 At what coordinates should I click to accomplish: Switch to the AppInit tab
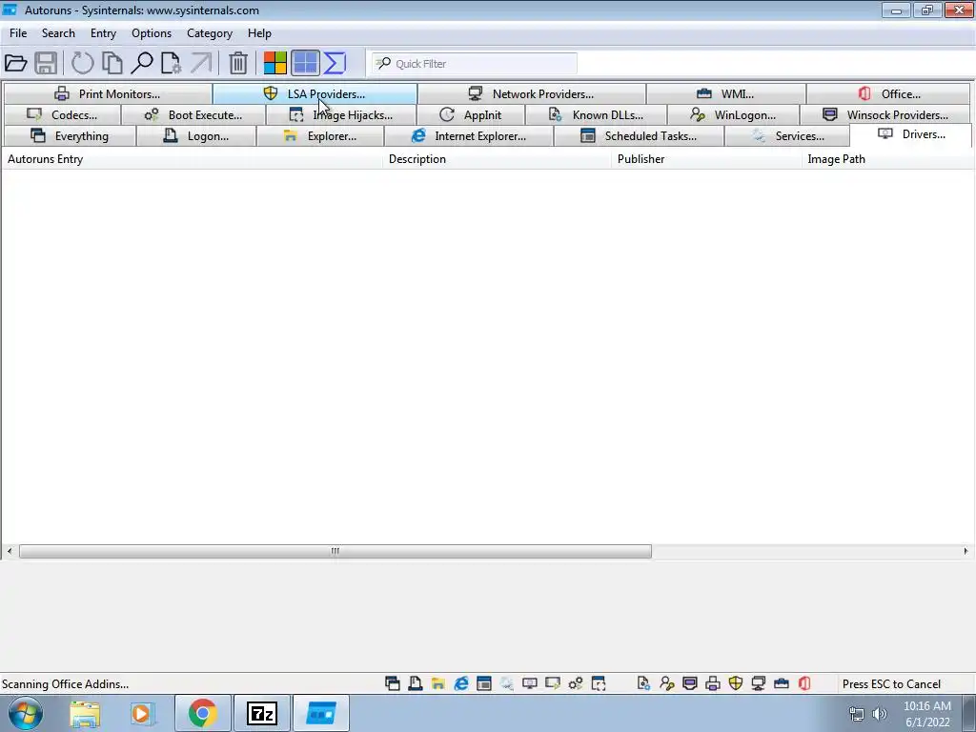(471, 115)
